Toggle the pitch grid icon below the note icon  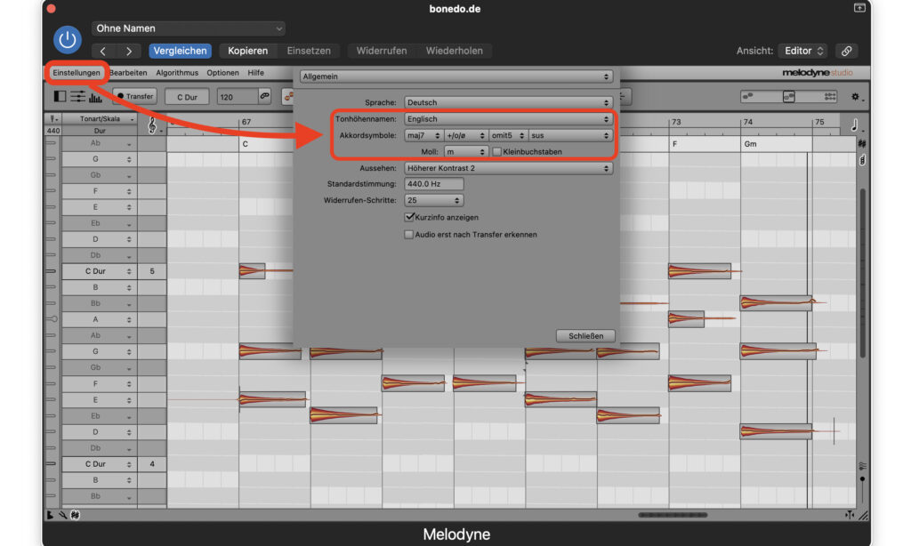click(862, 143)
